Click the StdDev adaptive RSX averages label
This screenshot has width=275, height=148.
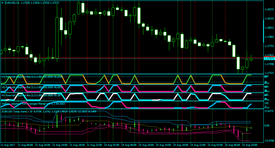click(33, 104)
